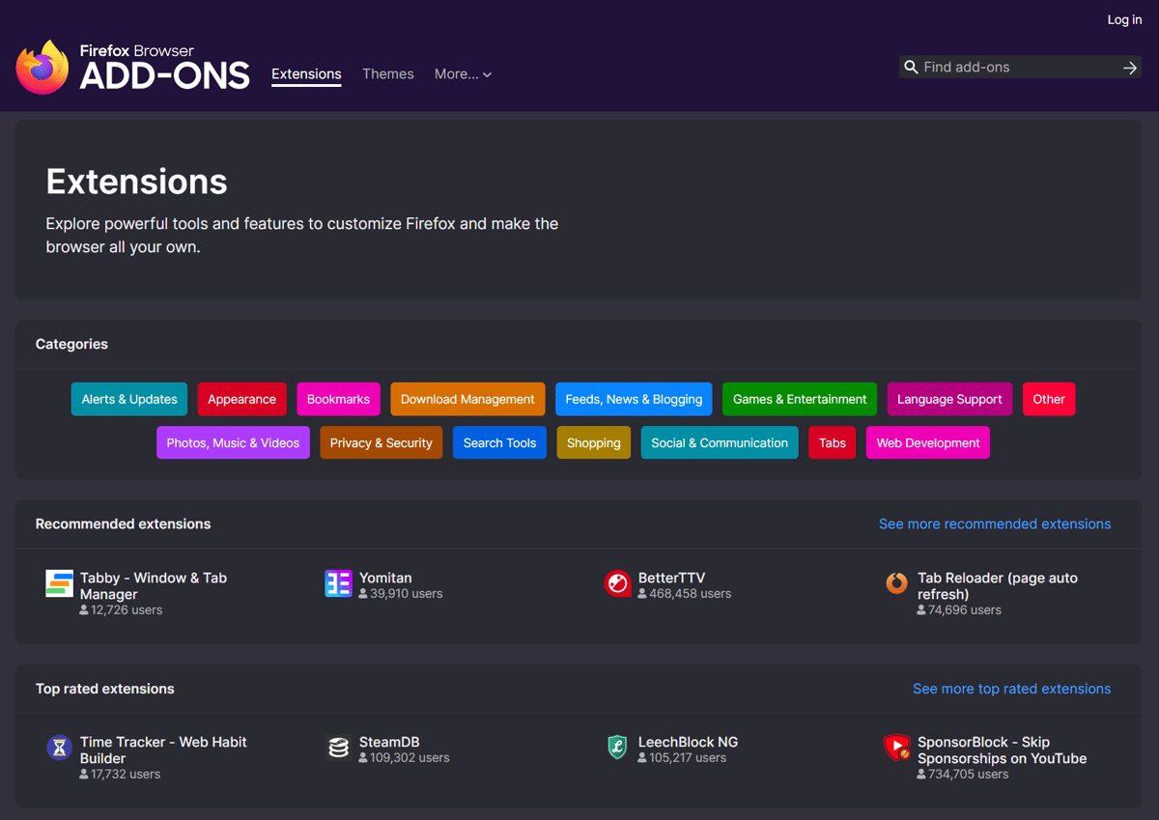Open the SteamDB extension page

point(389,742)
